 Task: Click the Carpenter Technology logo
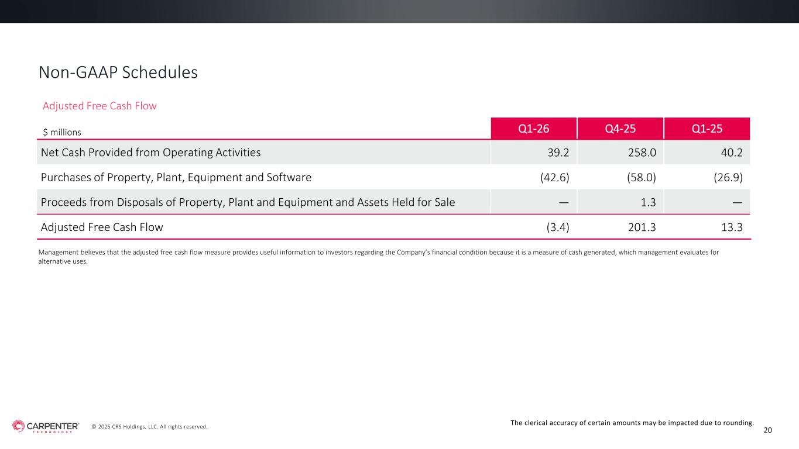pos(46,427)
